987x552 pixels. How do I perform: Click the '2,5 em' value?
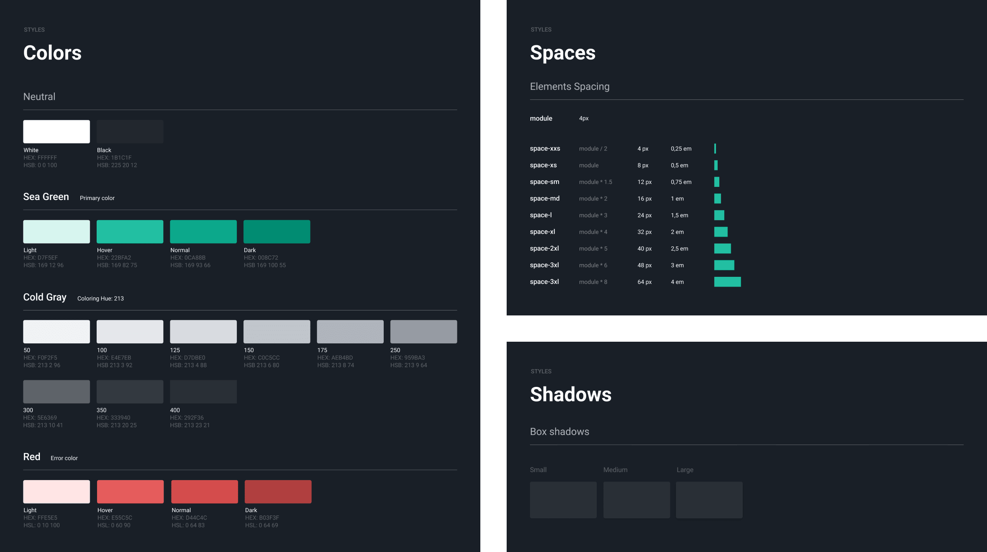click(x=679, y=248)
